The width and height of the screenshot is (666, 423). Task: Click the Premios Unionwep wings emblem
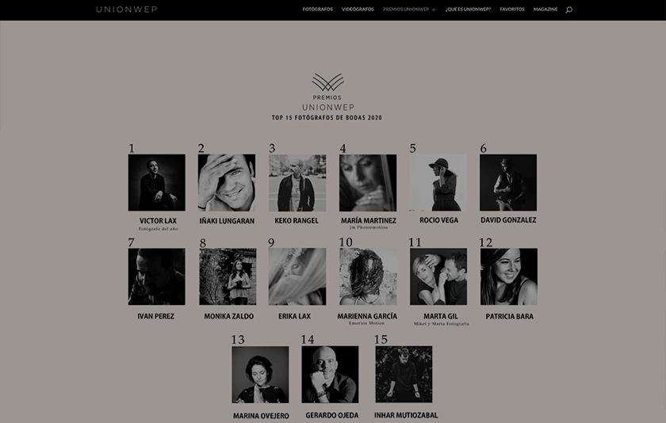[x=328, y=82]
